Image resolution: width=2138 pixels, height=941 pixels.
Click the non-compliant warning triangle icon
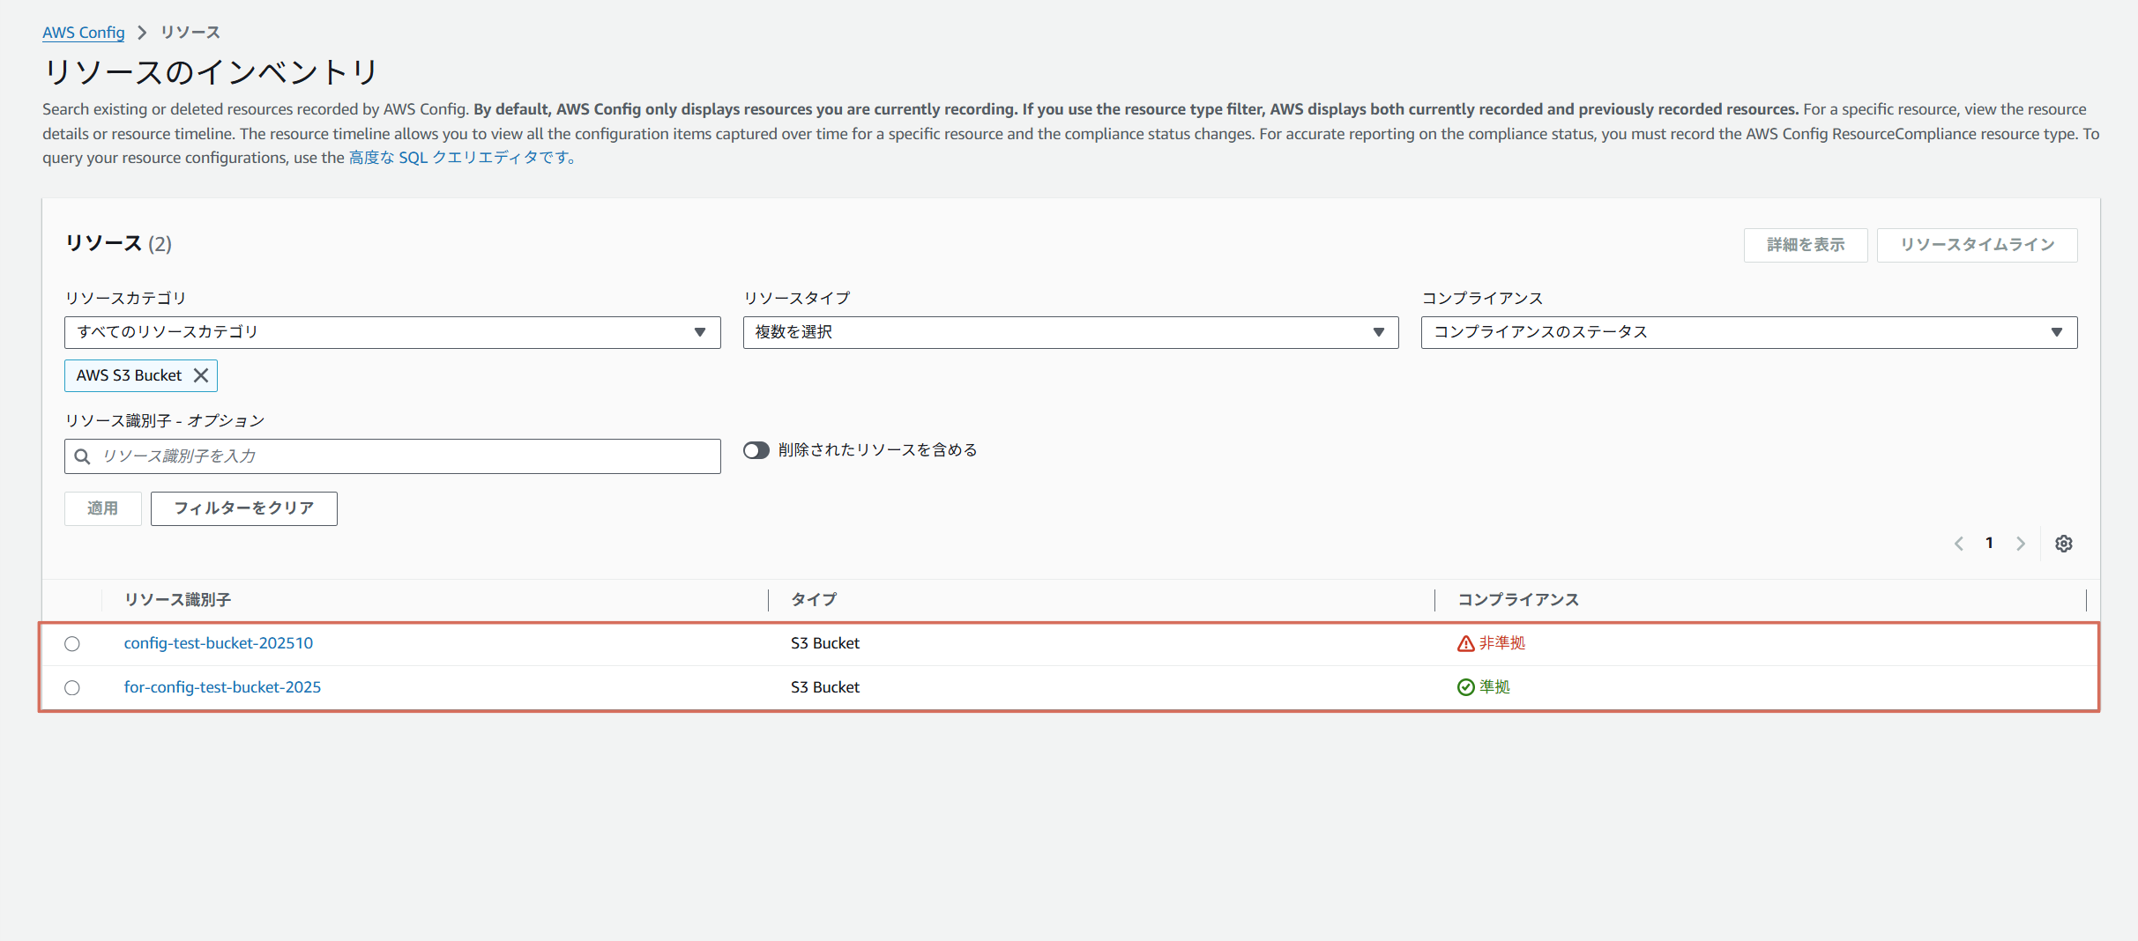(x=1465, y=644)
